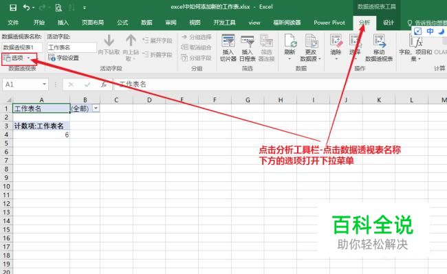Click 折叠字段 (Collapse Field)
The height and width of the screenshot is (274, 447).
[157, 54]
